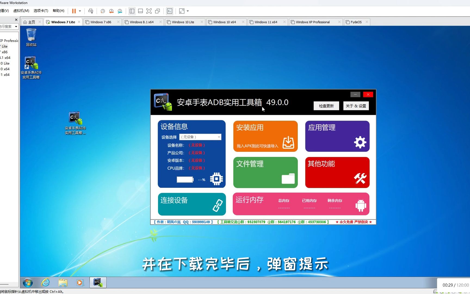Click the battery level indicator bar
The width and height of the screenshot is (470, 294).
[185, 180]
